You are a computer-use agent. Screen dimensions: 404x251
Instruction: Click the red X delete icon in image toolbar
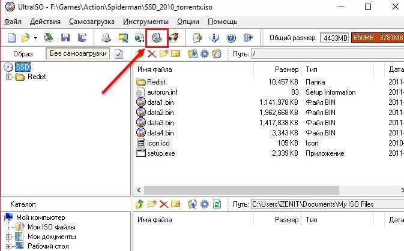tap(152, 54)
